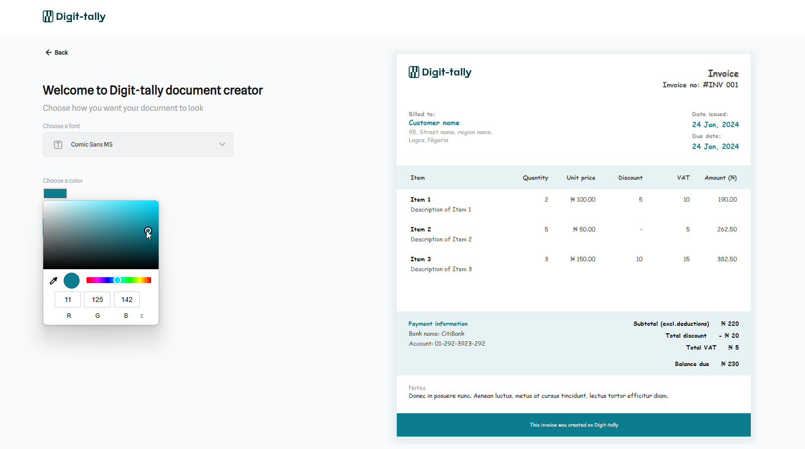Screen dimensions: 805x449
Task: Click the Amount (₦) column header
Action: pos(720,178)
